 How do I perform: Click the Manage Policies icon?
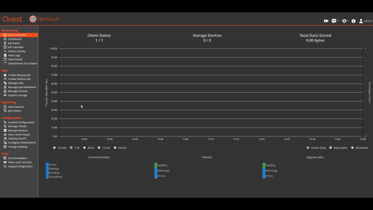click(5, 91)
